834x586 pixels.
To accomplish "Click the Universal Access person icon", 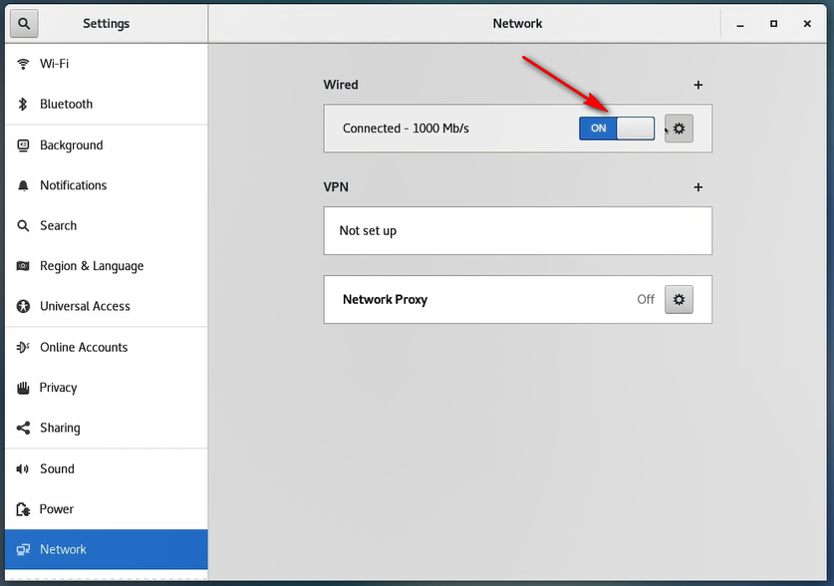I will point(23,306).
